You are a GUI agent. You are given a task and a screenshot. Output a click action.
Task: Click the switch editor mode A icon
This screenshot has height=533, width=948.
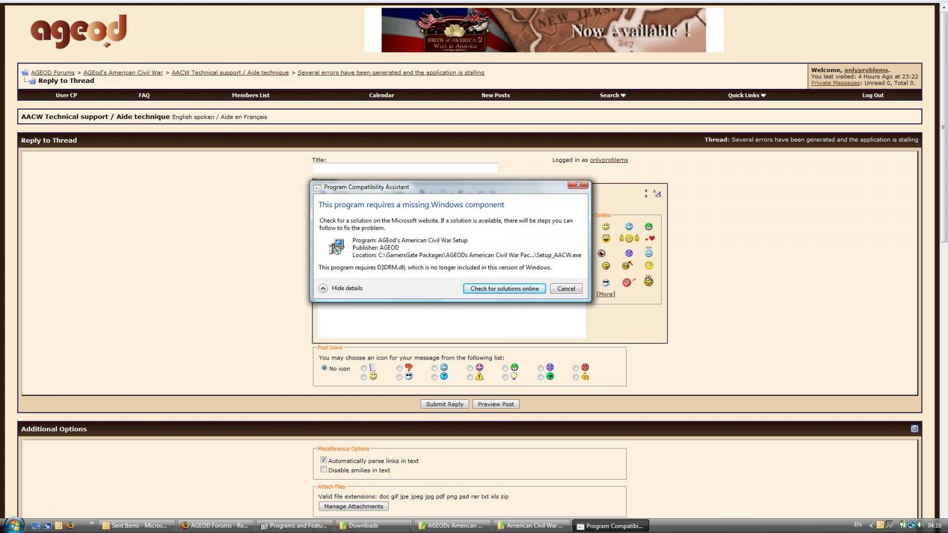pos(657,193)
